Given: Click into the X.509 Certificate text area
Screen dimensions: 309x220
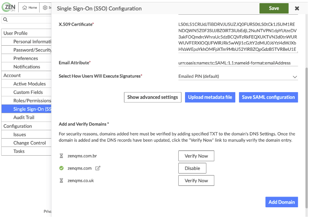Looking at the screenshot, I should click(x=238, y=37).
